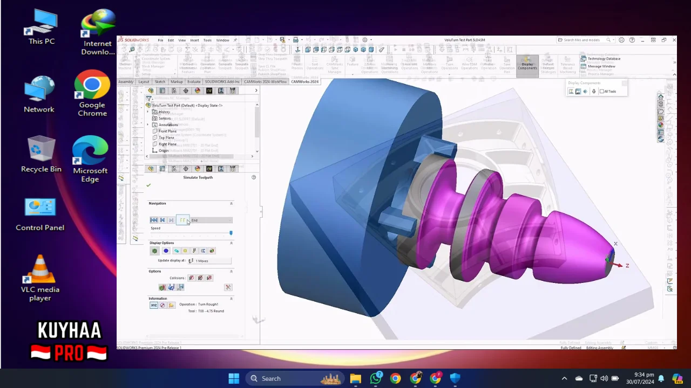The height and width of the screenshot is (388, 691).
Task: Select Right Plane in the feature tree
Action: [167, 144]
